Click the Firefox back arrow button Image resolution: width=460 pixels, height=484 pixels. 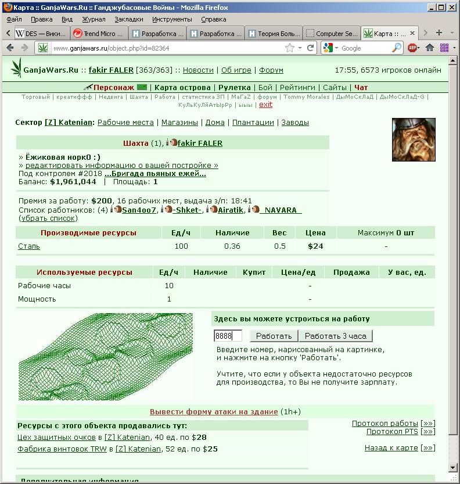click(10, 48)
